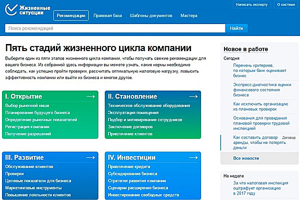
Task: Click arrow icon in Инвестиции card header
Action: pyautogui.click(x=192, y=157)
